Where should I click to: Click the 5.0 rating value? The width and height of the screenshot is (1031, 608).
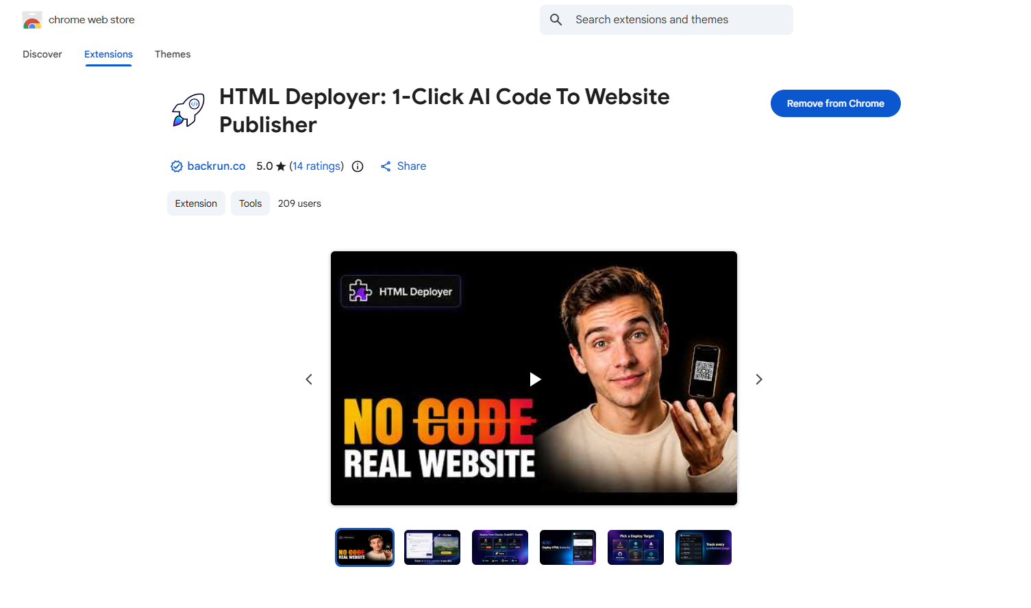tap(264, 166)
